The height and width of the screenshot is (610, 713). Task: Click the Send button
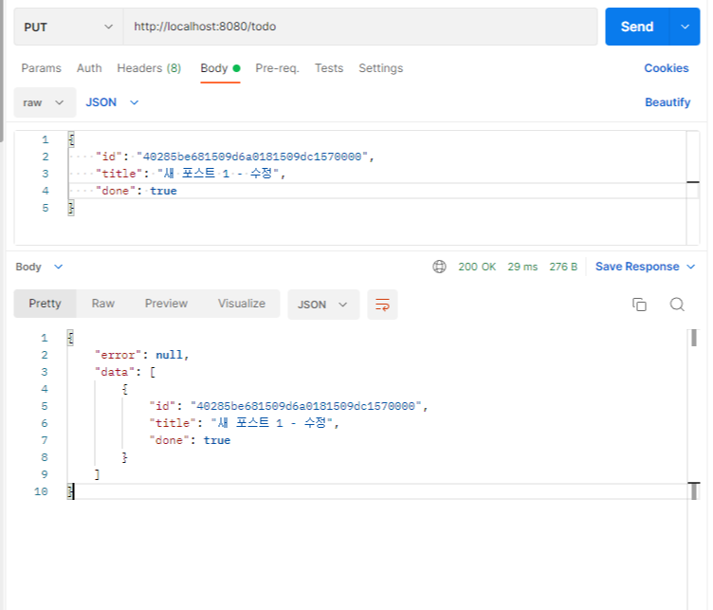pos(637,27)
